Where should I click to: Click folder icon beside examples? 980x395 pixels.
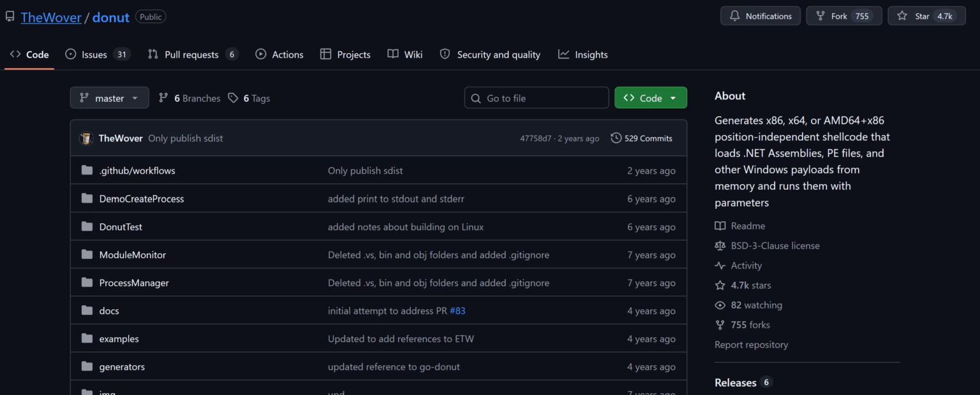click(x=87, y=339)
